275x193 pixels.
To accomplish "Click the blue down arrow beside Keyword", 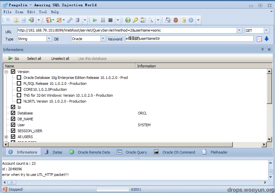I will pyautogui.click(x=266, y=39).
